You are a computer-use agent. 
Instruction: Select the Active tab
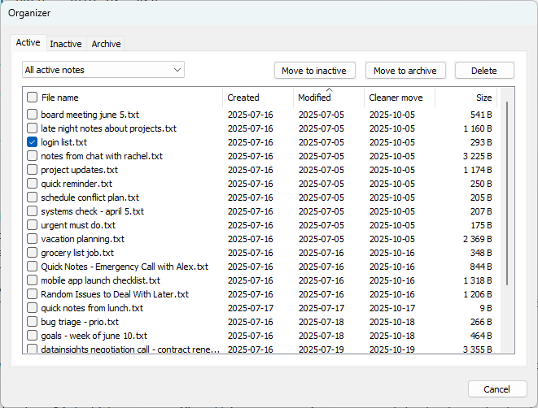click(x=28, y=43)
